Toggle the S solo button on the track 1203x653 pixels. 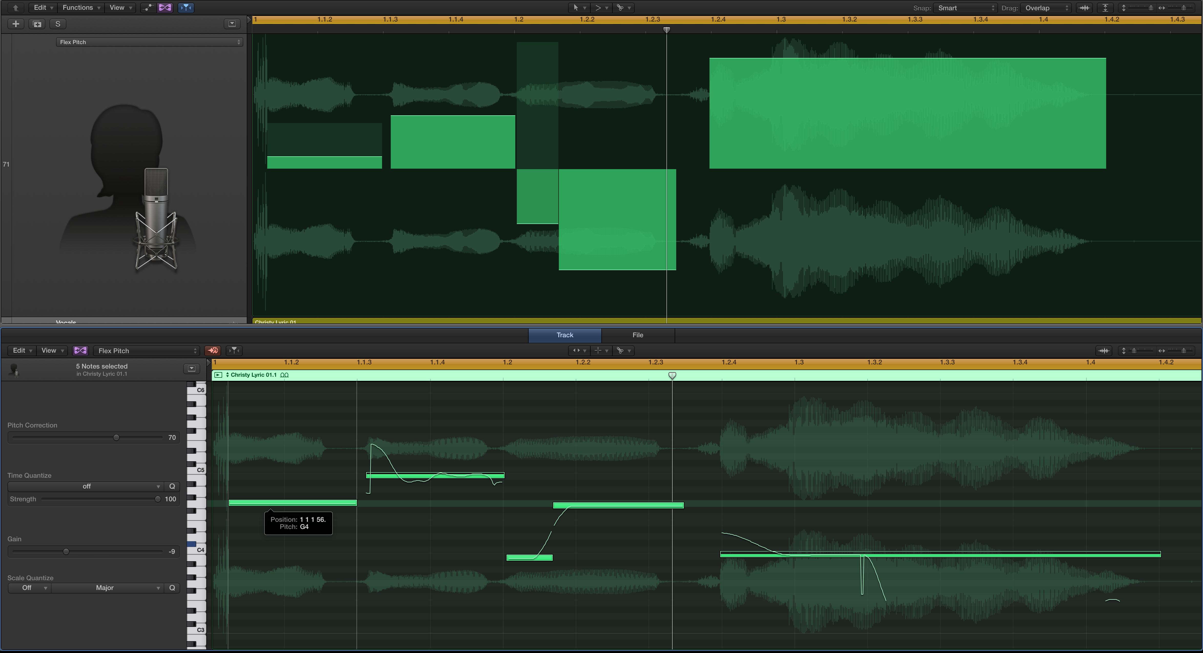click(57, 24)
